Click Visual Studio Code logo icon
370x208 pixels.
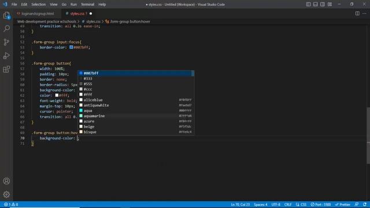tap(5, 4)
